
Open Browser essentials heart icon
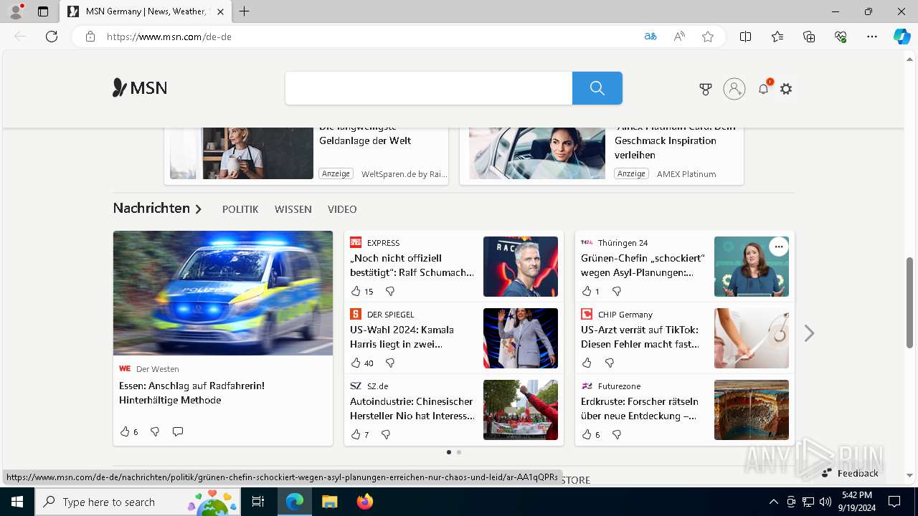[841, 37]
